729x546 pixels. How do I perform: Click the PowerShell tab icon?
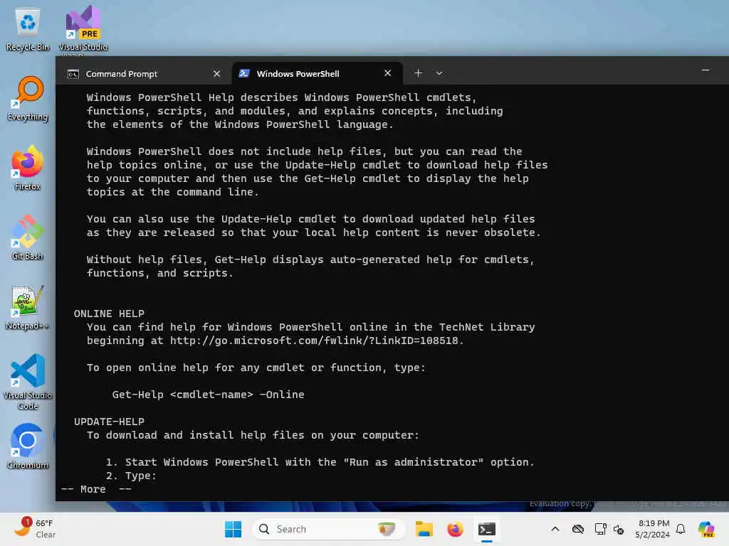(244, 73)
